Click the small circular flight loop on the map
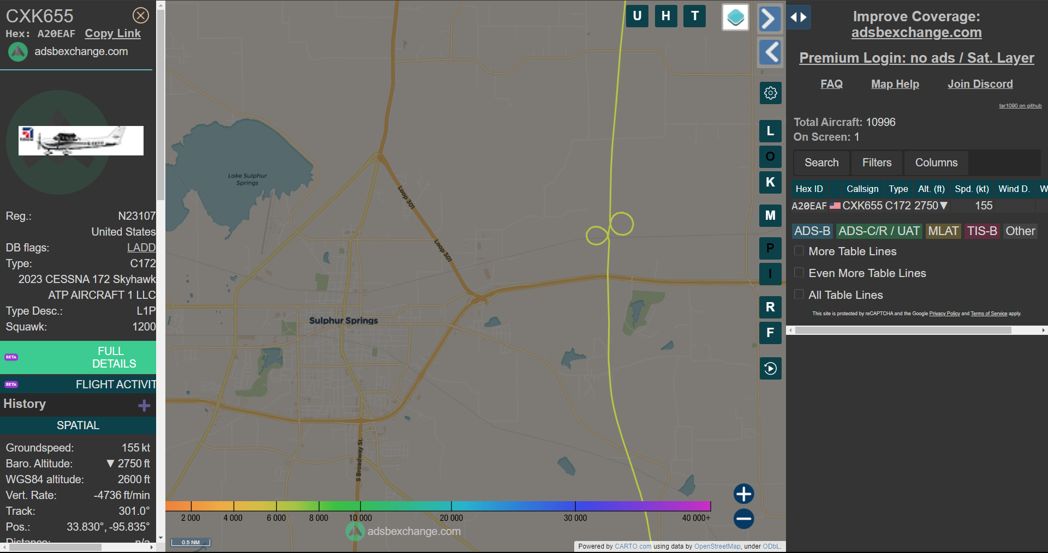The image size is (1048, 553). [597, 235]
